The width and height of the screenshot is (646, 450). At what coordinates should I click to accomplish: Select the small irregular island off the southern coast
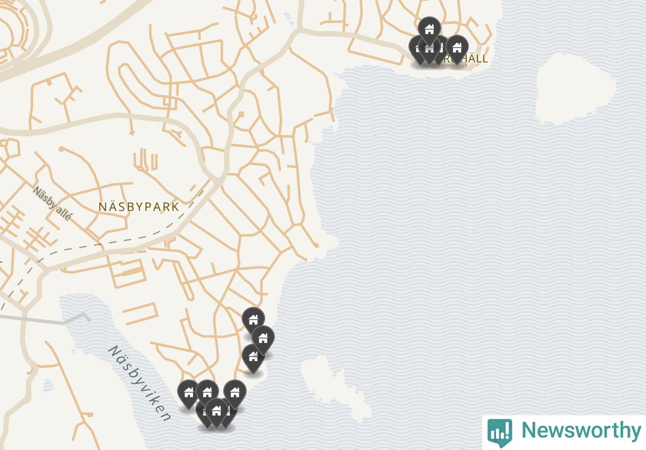[x=335, y=387]
